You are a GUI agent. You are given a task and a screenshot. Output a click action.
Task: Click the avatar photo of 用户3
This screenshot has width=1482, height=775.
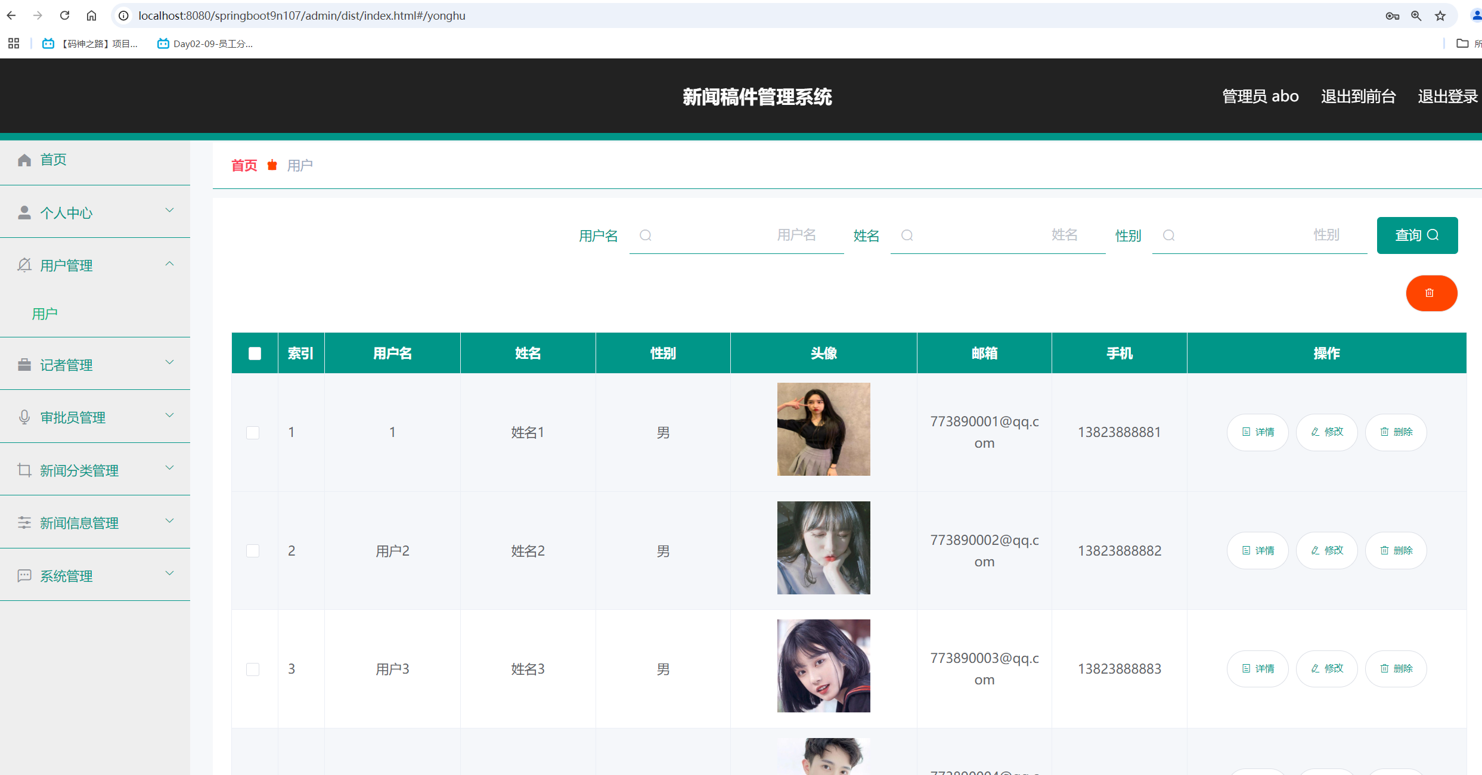click(x=823, y=665)
